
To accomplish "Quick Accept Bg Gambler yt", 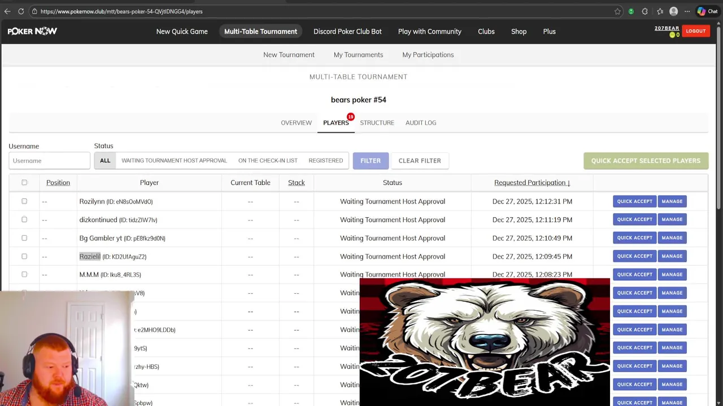I will click(x=634, y=238).
